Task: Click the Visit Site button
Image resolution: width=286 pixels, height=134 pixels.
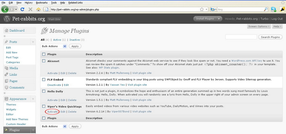Action: tap(54, 19)
